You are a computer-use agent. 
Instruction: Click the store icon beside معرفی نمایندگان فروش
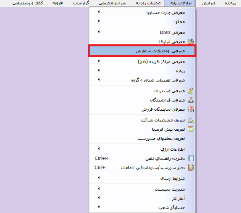pos(191,109)
